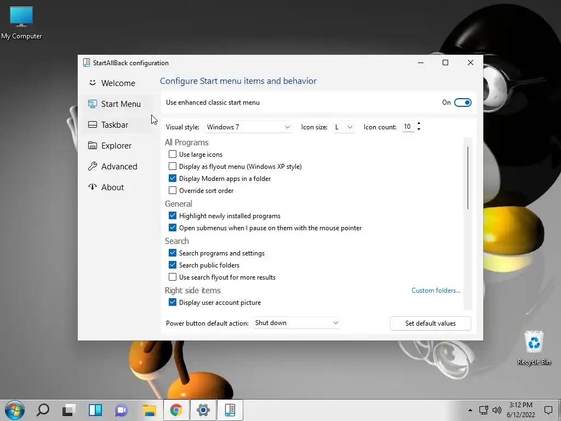Open the Windows 7 Start orb
The height and width of the screenshot is (421, 561).
[x=15, y=410]
